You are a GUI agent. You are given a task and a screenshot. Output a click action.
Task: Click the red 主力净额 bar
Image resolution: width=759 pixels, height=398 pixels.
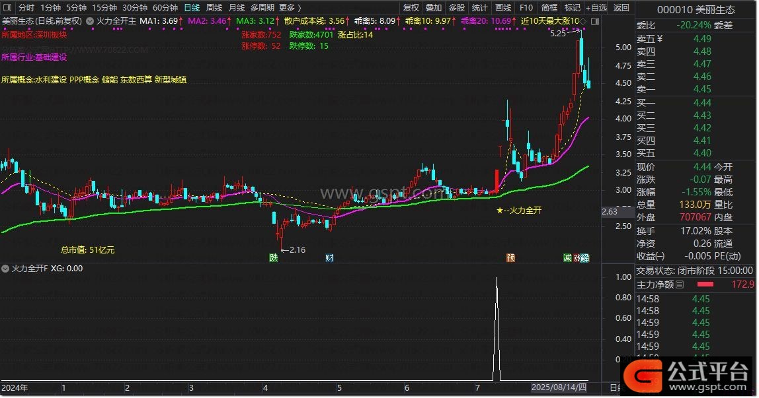pos(705,285)
